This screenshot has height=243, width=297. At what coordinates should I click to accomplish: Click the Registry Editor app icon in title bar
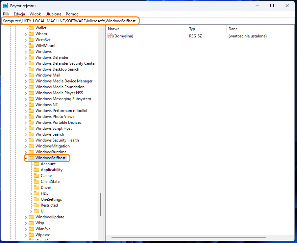[x=6, y=6]
